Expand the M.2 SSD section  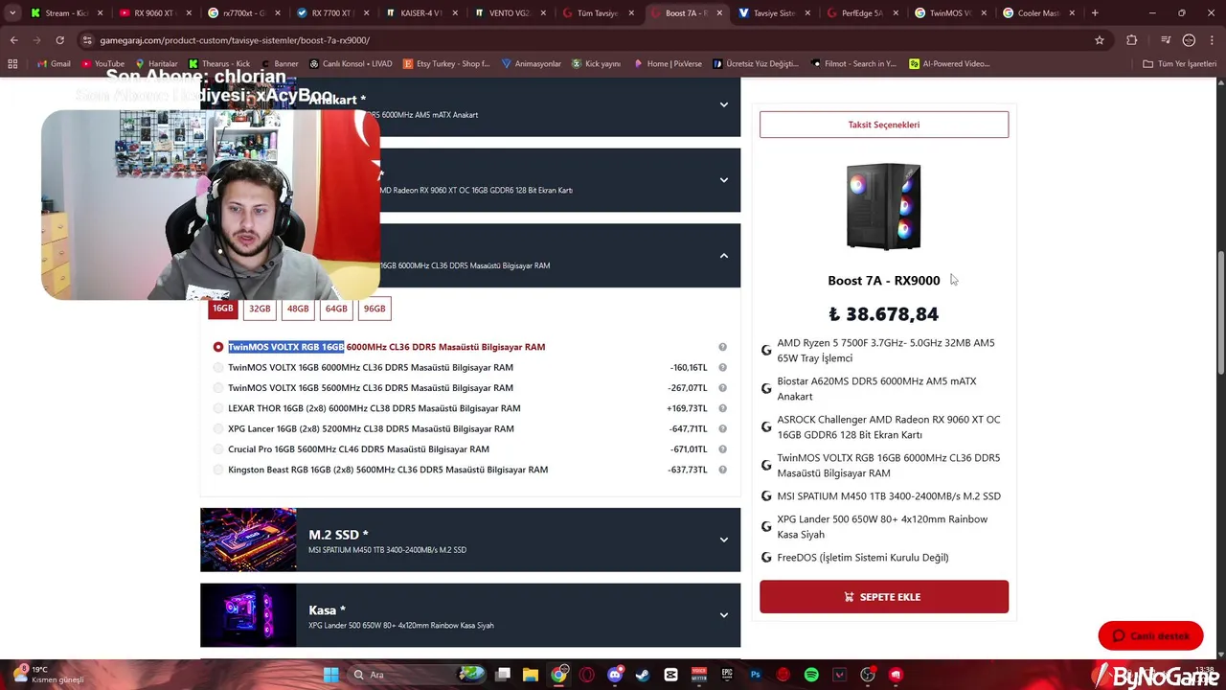724,540
